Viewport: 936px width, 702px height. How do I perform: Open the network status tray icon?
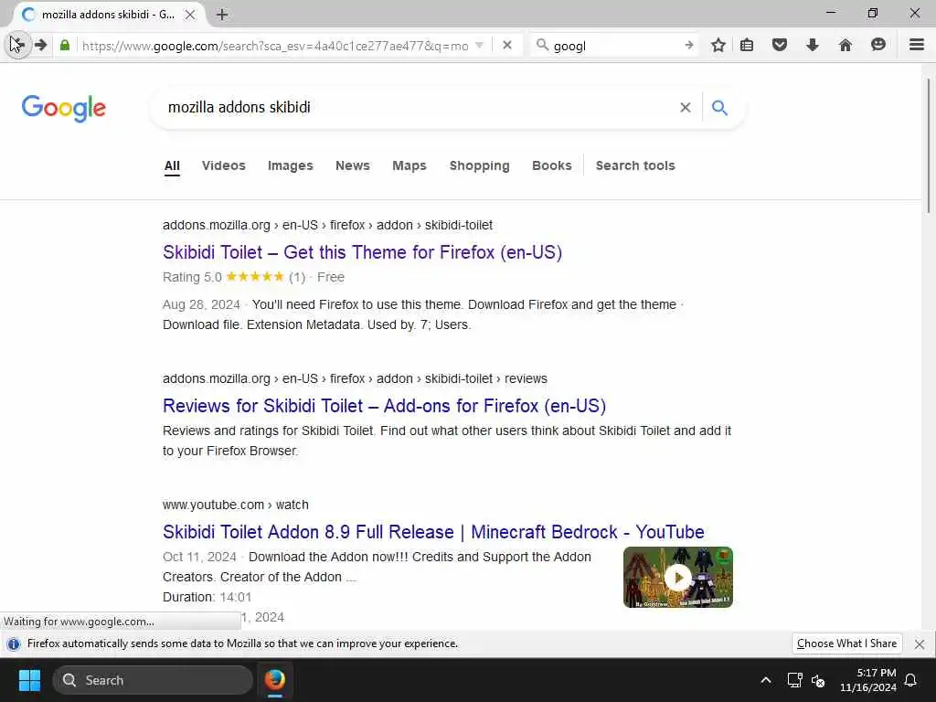coord(794,680)
